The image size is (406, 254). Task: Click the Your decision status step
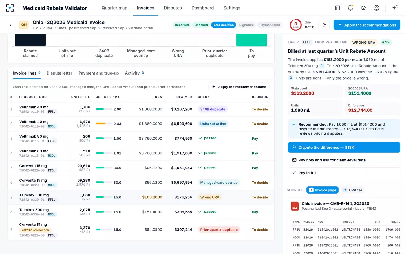point(224,25)
